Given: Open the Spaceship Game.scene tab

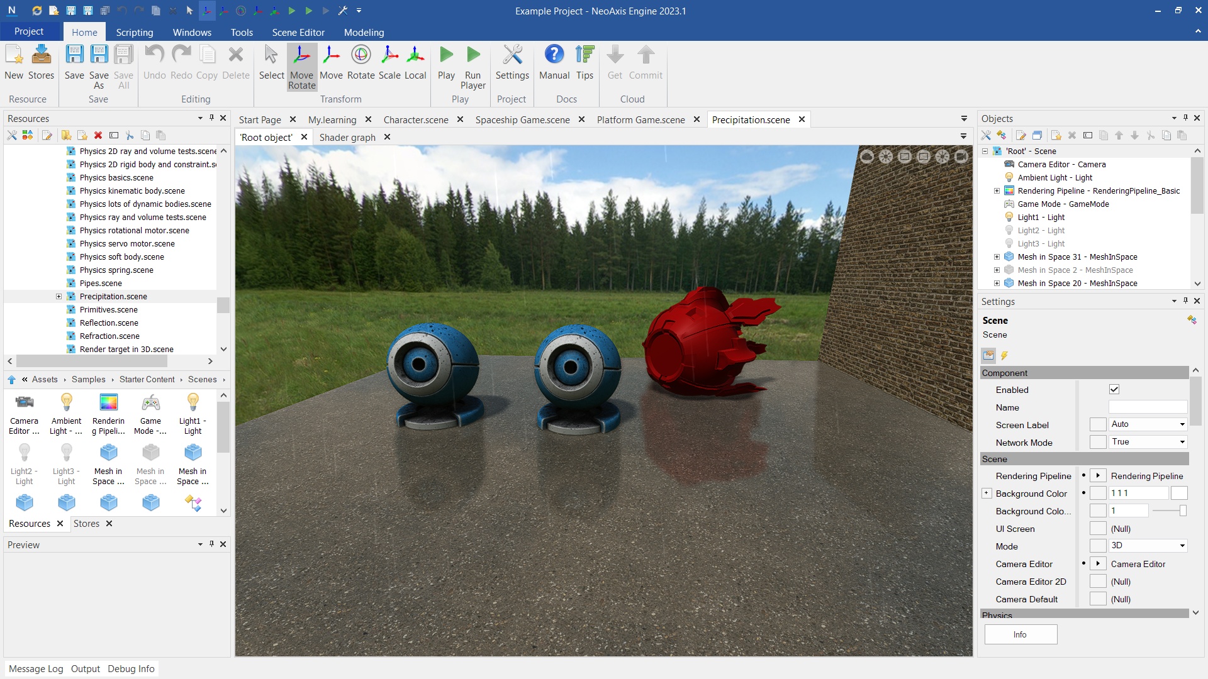Looking at the screenshot, I should click(x=522, y=119).
